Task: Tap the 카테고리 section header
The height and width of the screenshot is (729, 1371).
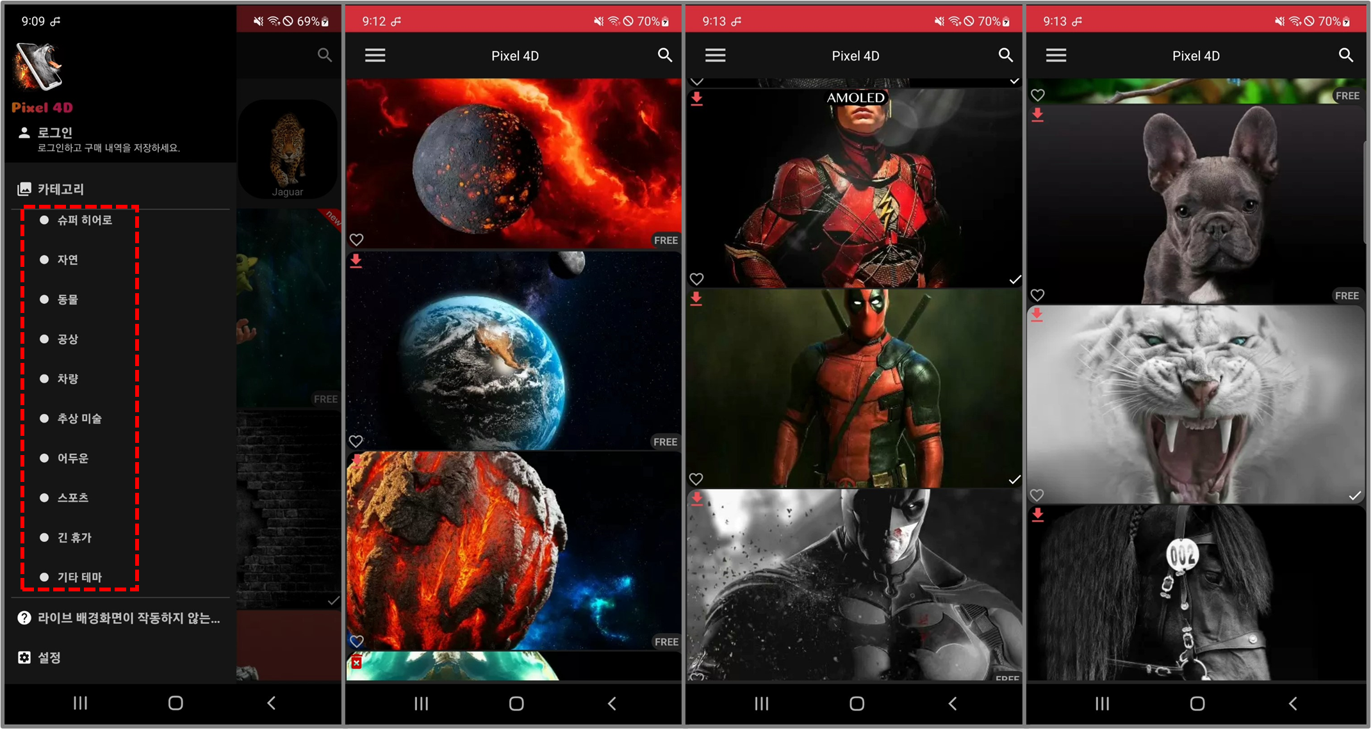Action: (x=51, y=189)
